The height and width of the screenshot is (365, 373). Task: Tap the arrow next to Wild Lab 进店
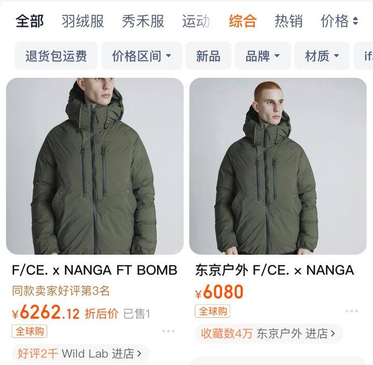140,354
